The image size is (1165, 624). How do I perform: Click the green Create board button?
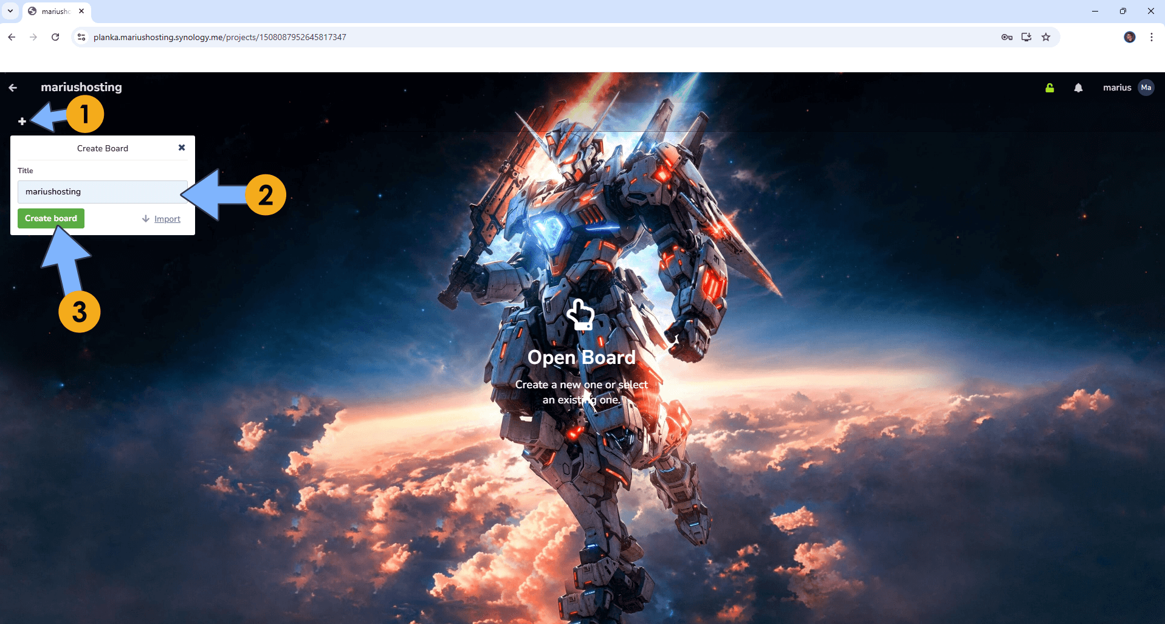coord(51,218)
